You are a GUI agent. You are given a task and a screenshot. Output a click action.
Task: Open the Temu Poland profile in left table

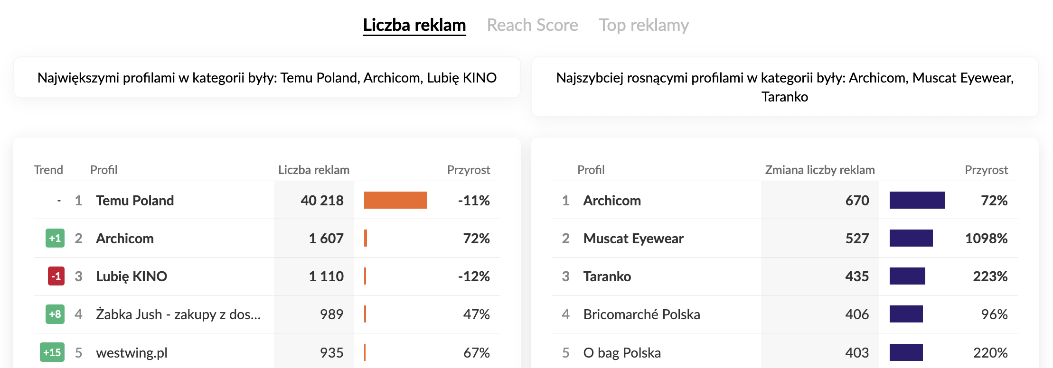coord(135,201)
